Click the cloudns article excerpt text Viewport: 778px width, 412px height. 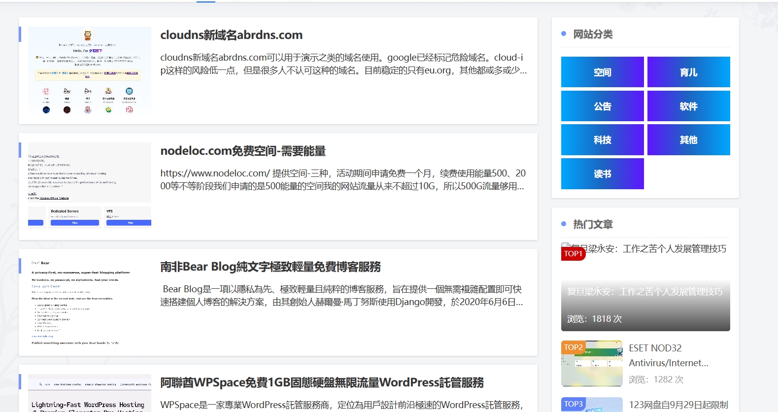click(343, 64)
